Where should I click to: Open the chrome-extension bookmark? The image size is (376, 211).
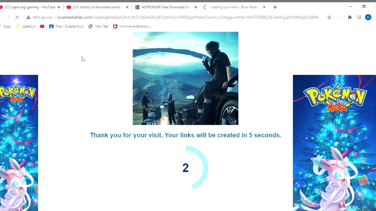pos(132,26)
